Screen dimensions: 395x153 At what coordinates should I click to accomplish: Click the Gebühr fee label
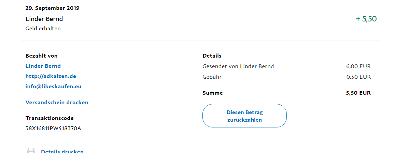pyautogui.click(x=212, y=77)
